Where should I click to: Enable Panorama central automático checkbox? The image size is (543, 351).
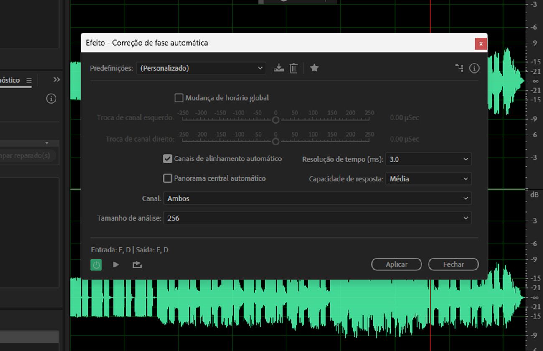[167, 178]
